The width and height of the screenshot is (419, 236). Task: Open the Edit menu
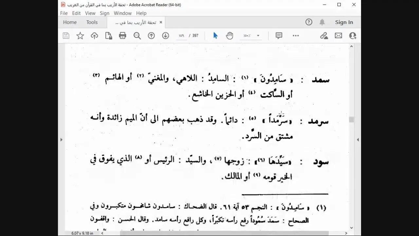(76, 13)
